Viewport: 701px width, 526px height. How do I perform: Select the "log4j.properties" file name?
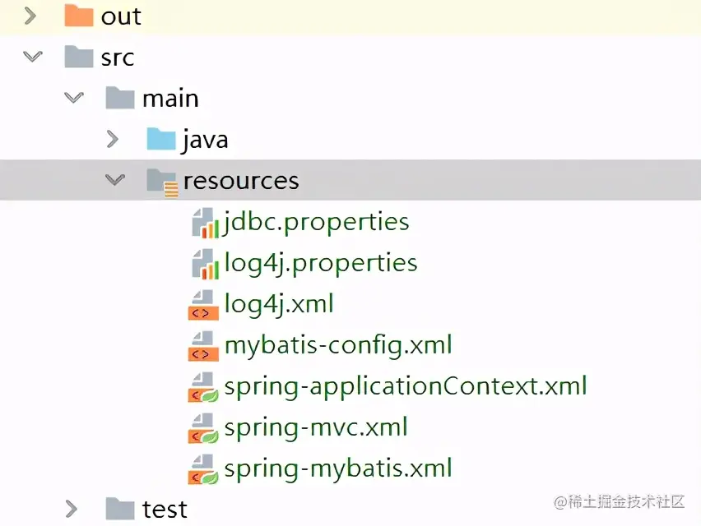(x=321, y=264)
